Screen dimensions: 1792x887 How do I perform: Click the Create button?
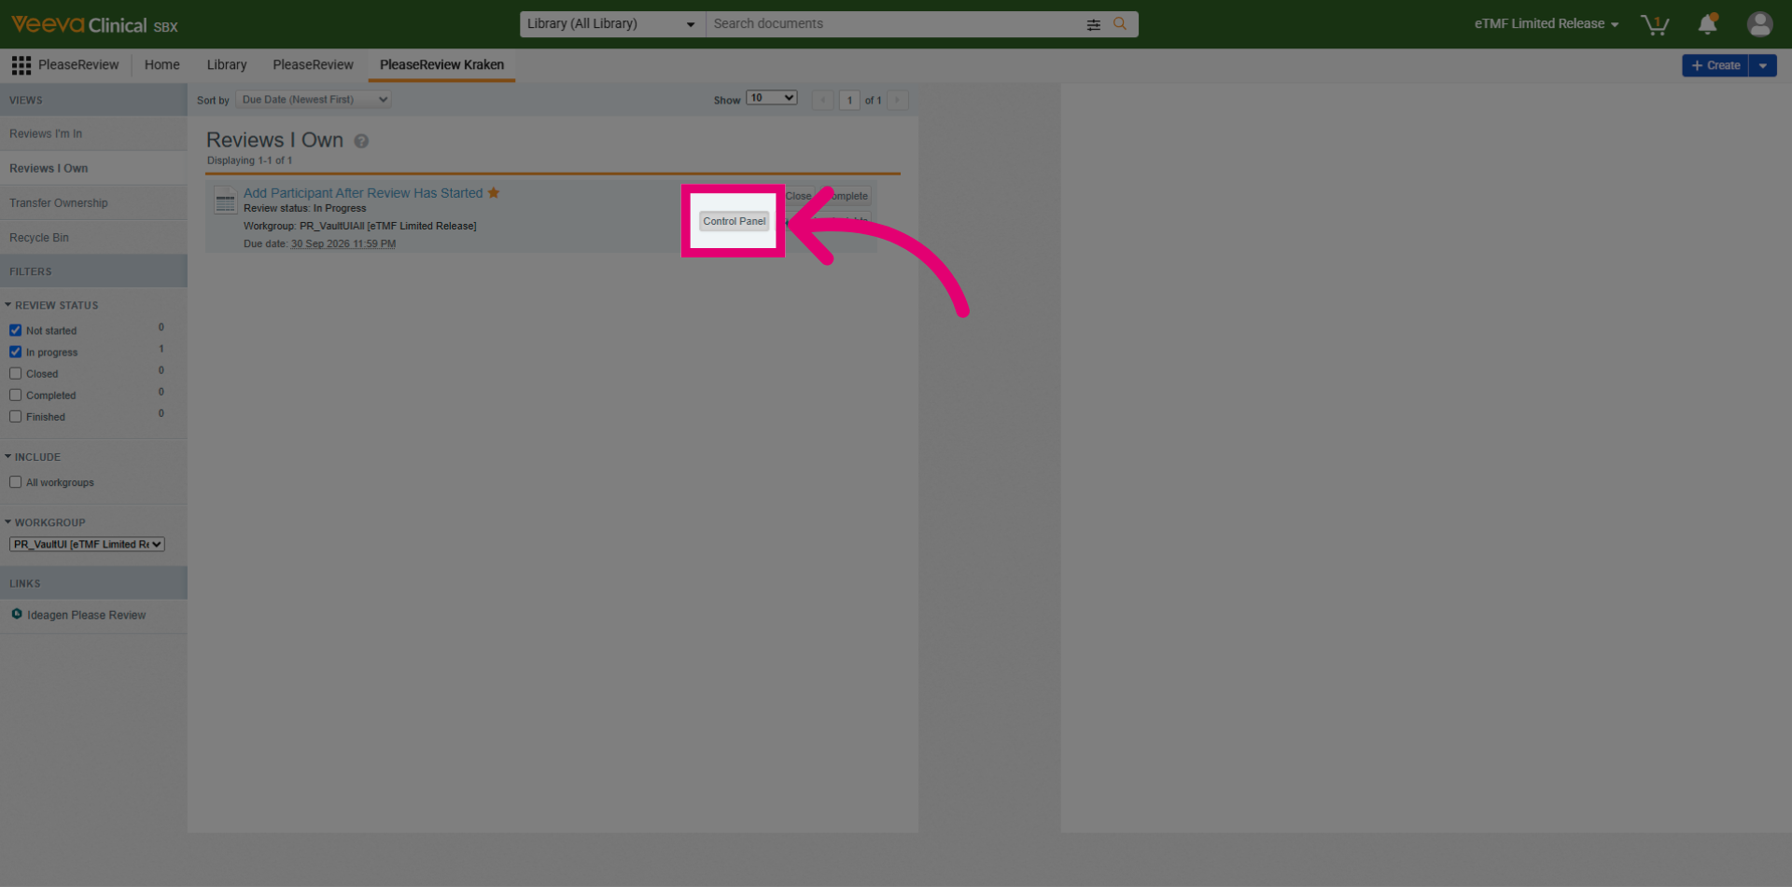pyautogui.click(x=1715, y=65)
